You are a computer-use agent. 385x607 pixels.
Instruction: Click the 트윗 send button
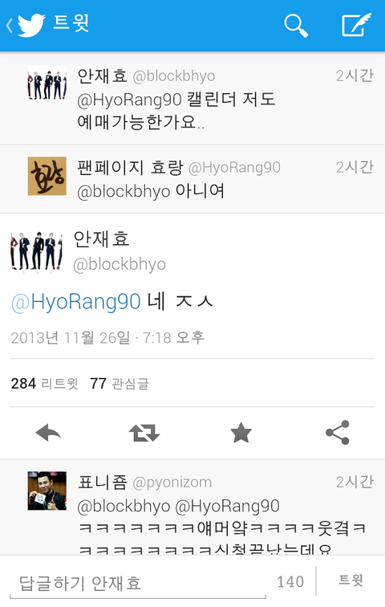[x=351, y=581]
